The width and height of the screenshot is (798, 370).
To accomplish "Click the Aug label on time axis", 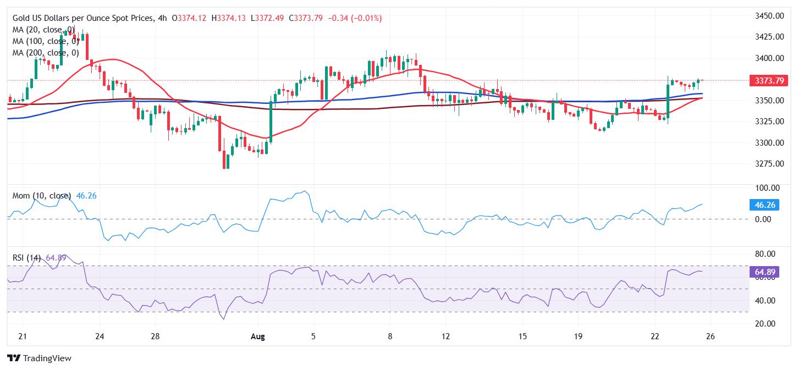I will click(257, 336).
